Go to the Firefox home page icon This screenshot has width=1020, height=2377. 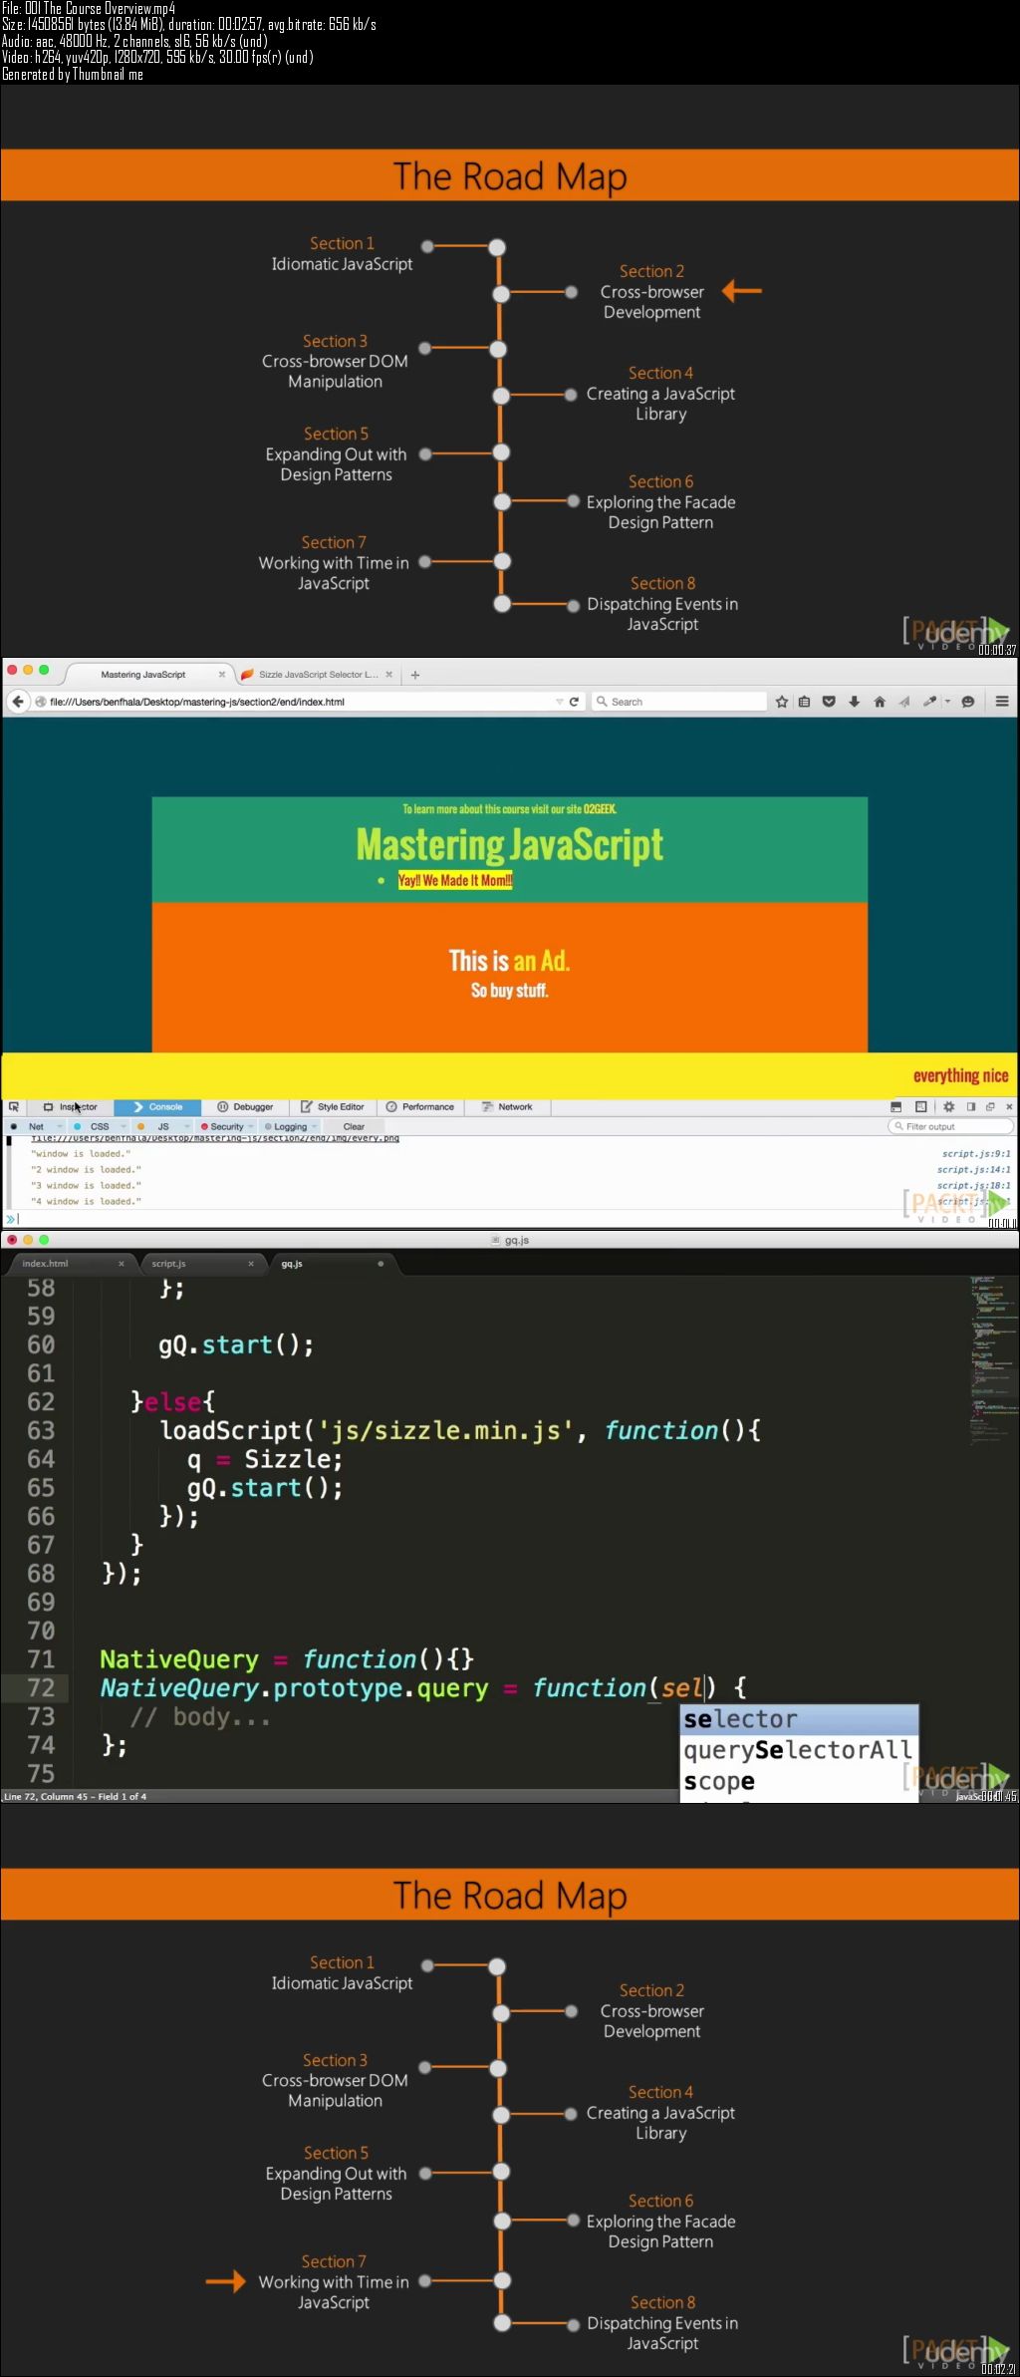(x=880, y=702)
